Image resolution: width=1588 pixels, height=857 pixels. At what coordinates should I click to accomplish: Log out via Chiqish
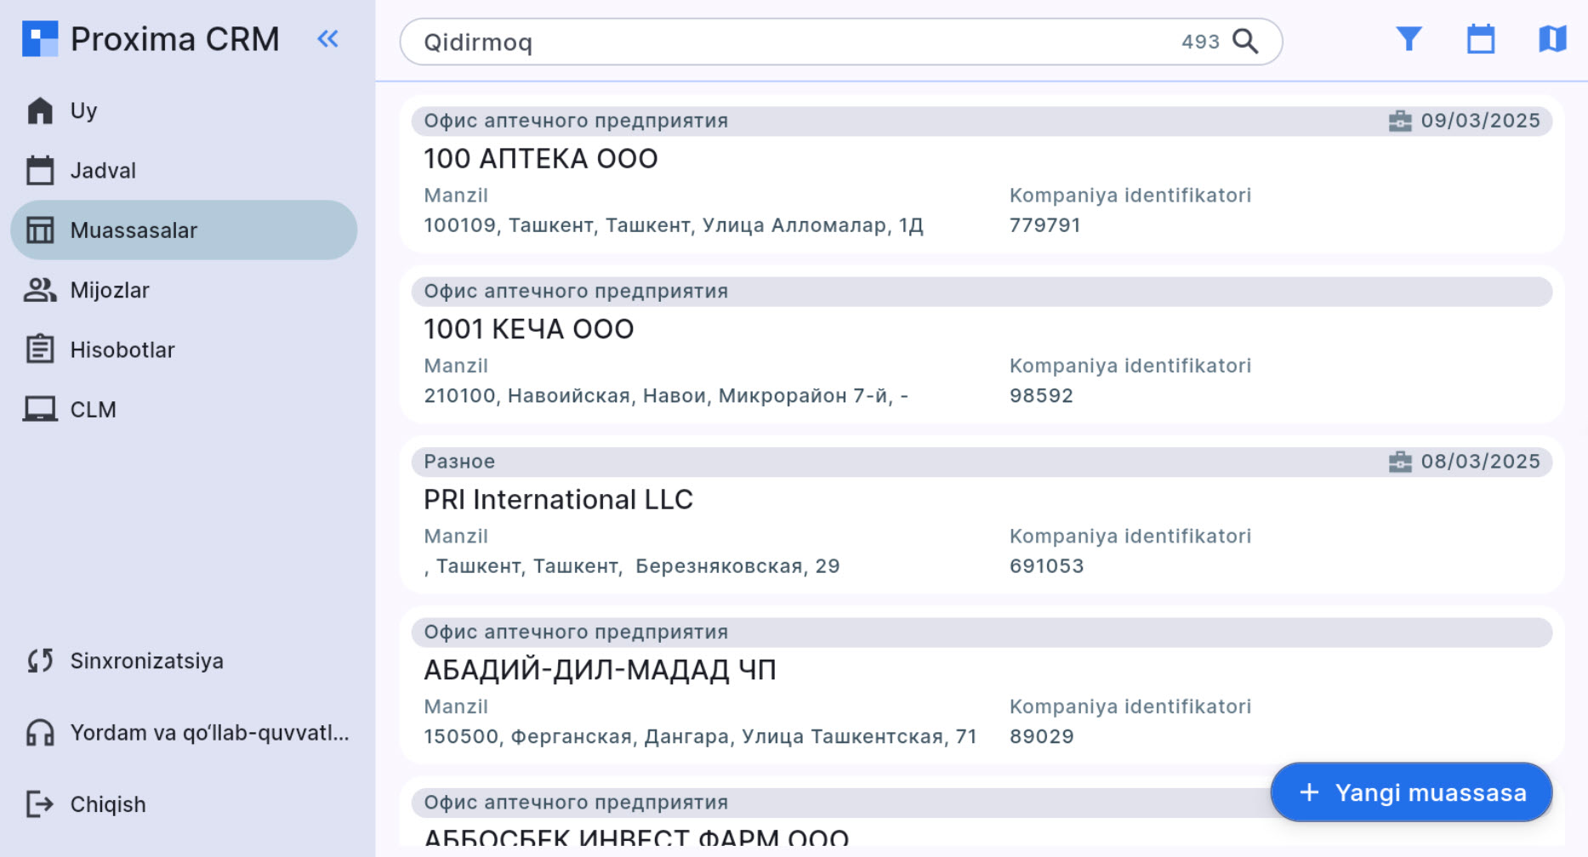coord(107,804)
